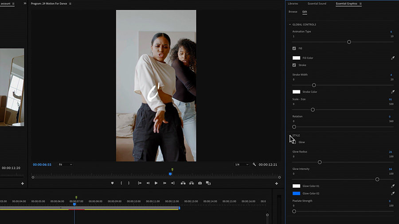Viewport: 399px width, 224px height.
Task: Switch to the Browse tab
Action: 293,12
